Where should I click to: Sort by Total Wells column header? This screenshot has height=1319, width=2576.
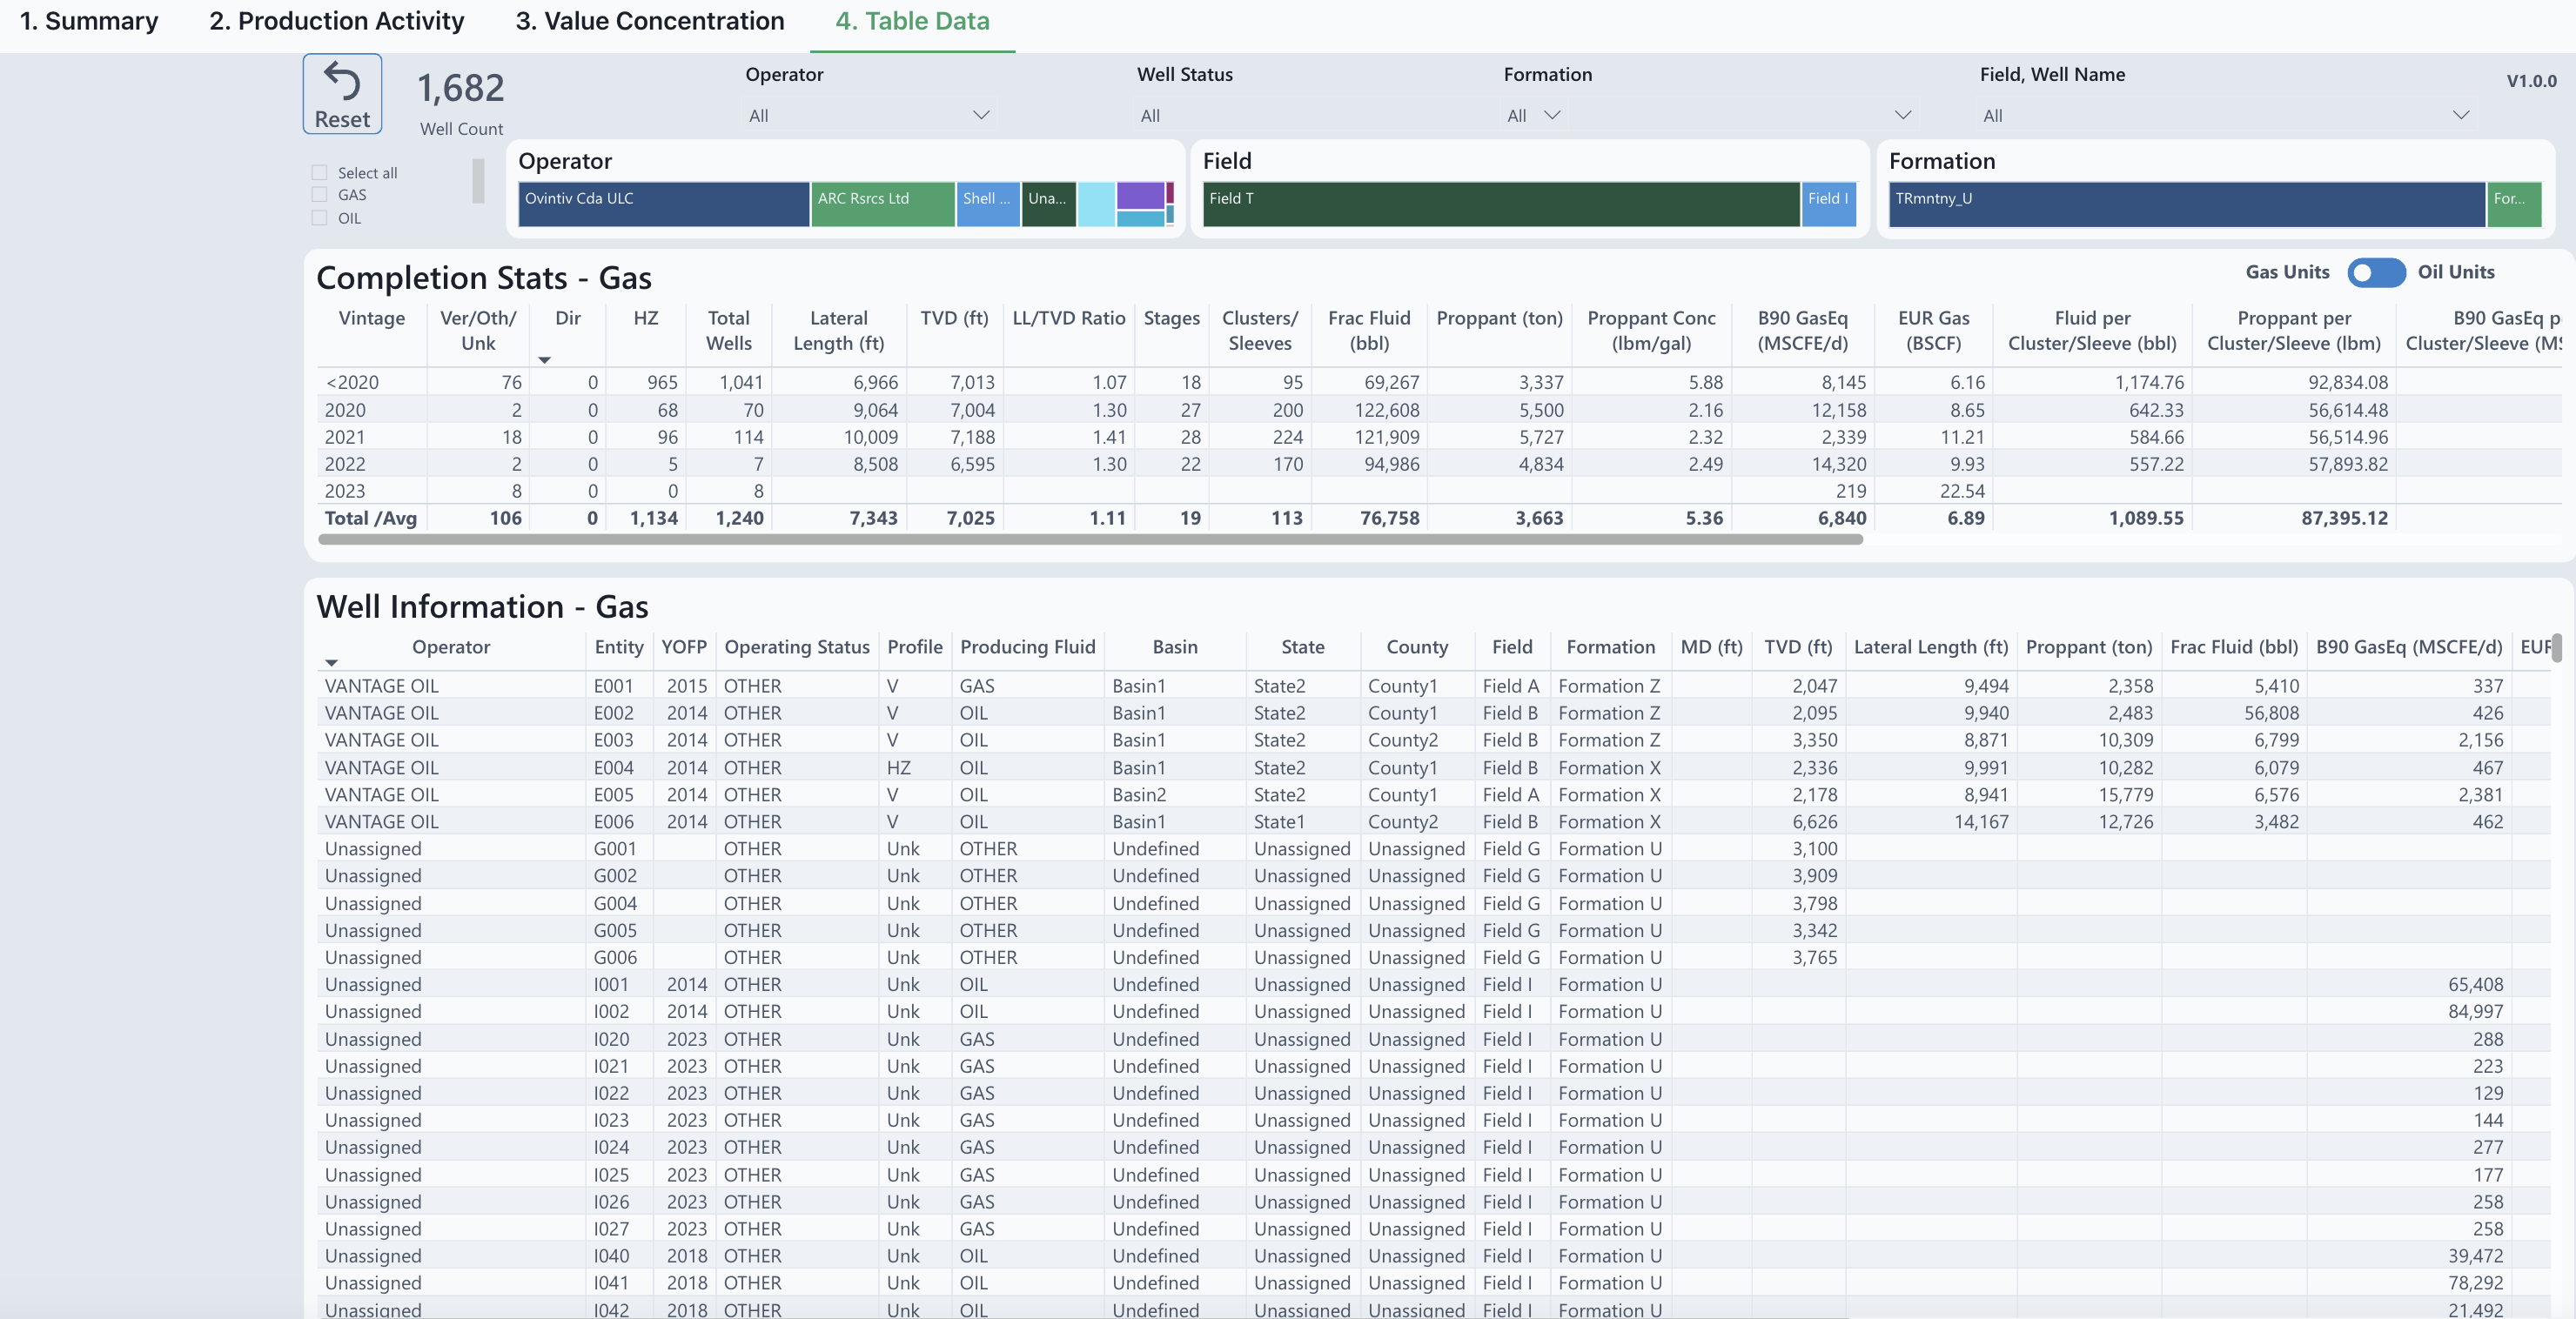coord(728,330)
